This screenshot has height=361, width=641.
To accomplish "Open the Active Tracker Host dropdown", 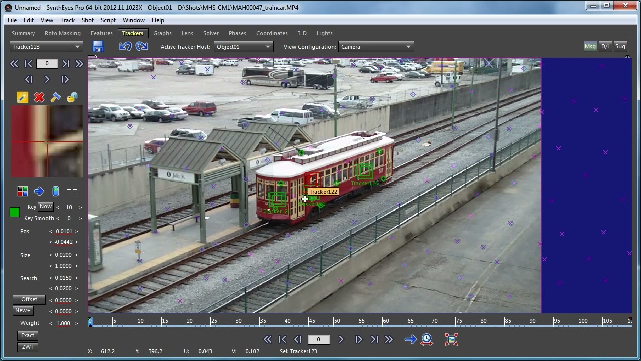I will click(243, 47).
